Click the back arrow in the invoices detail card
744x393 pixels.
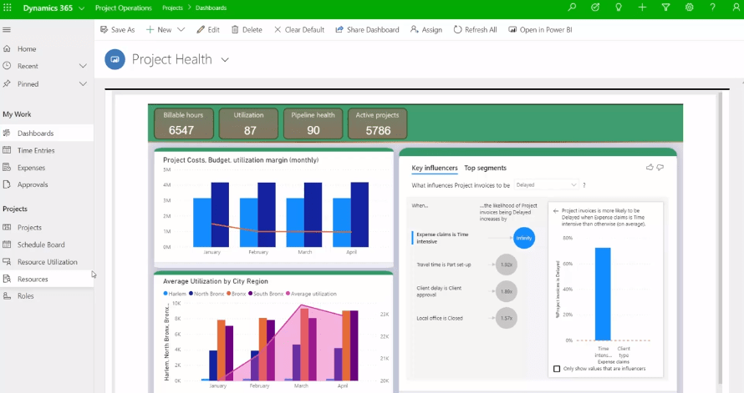pyautogui.click(x=557, y=211)
